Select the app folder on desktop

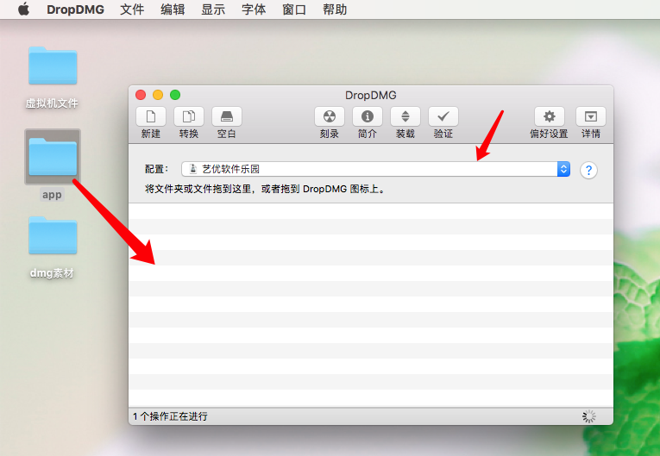tap(53, 157)
